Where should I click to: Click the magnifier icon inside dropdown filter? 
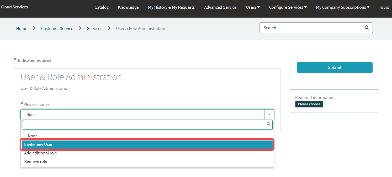point(268,124)
